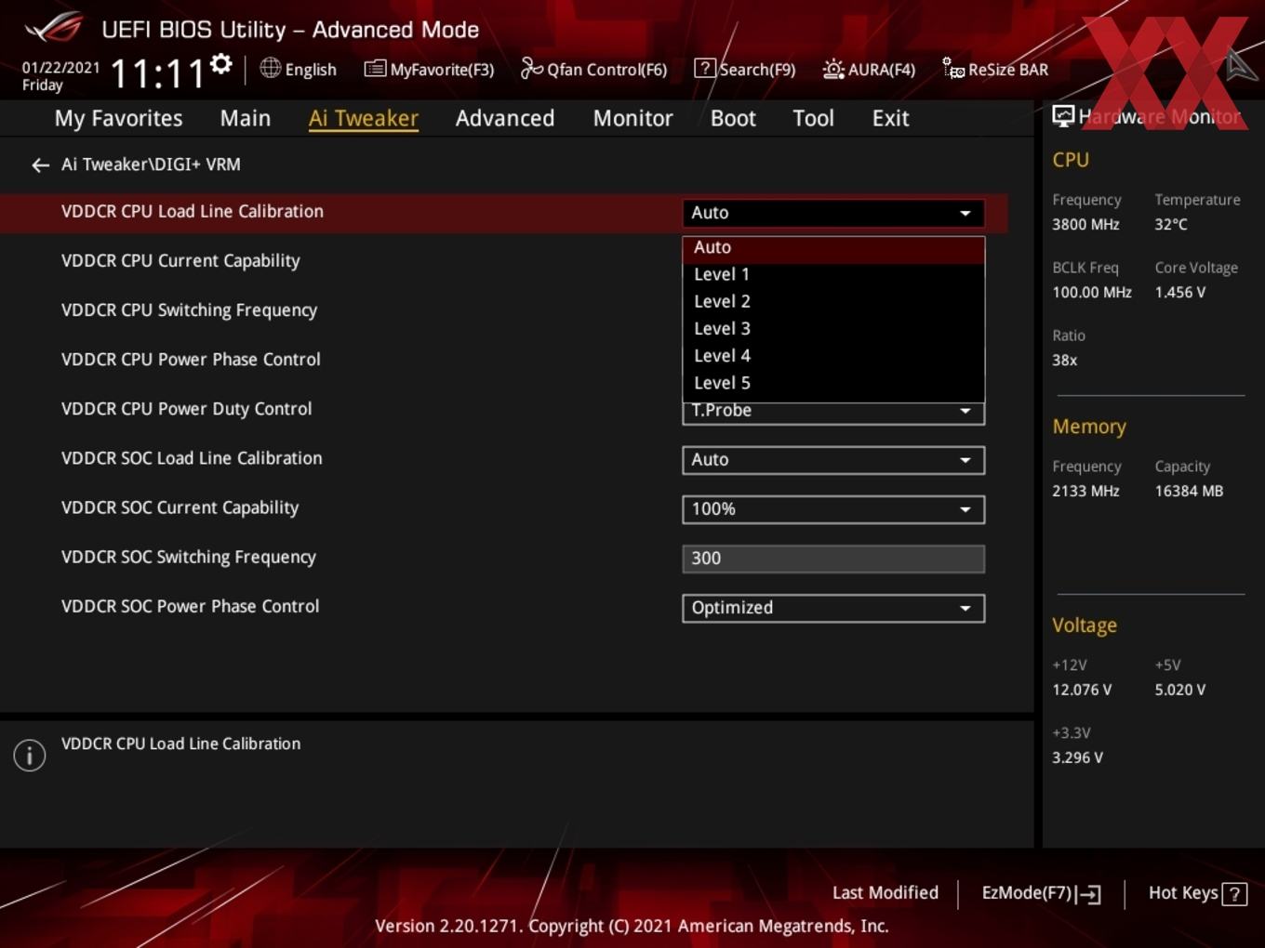Click the VDDCR SOC Switching Frequency field
Viewport: 1265px width, 948px height.
click(x=833, y=559)
